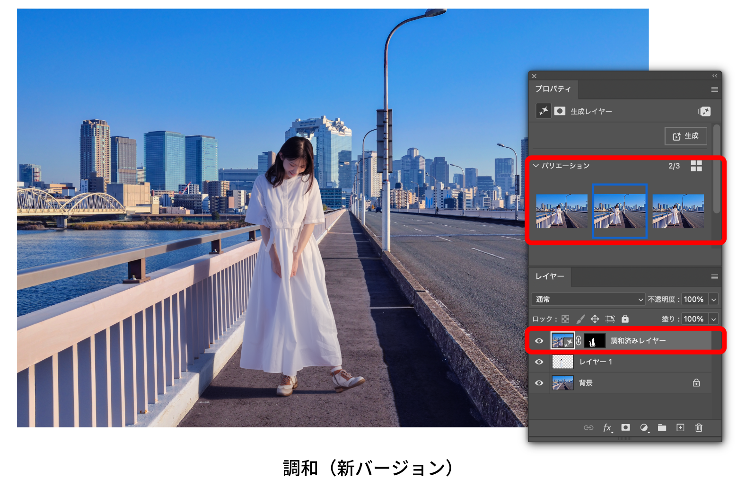Open the 不透明度 opacity dropdown arrow
The image size is (746, 488).
coord(713,300)
